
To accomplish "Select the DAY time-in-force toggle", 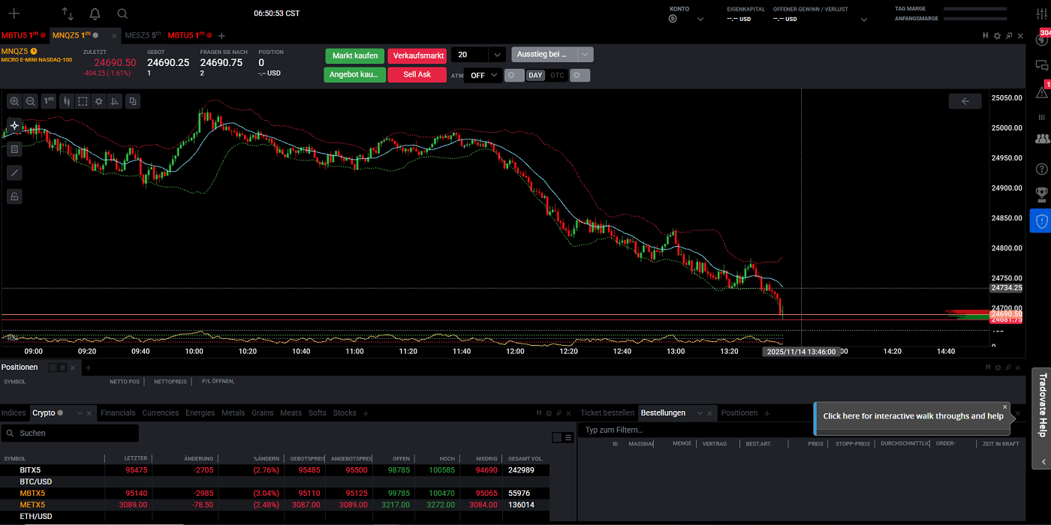I will click(x=535, y=75).
